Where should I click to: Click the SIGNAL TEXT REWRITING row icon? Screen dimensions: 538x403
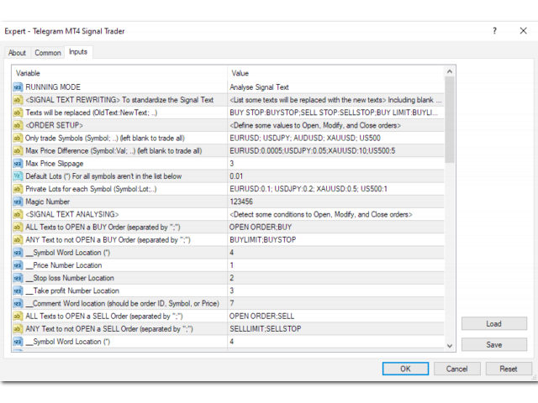click(x=18, y=100)
